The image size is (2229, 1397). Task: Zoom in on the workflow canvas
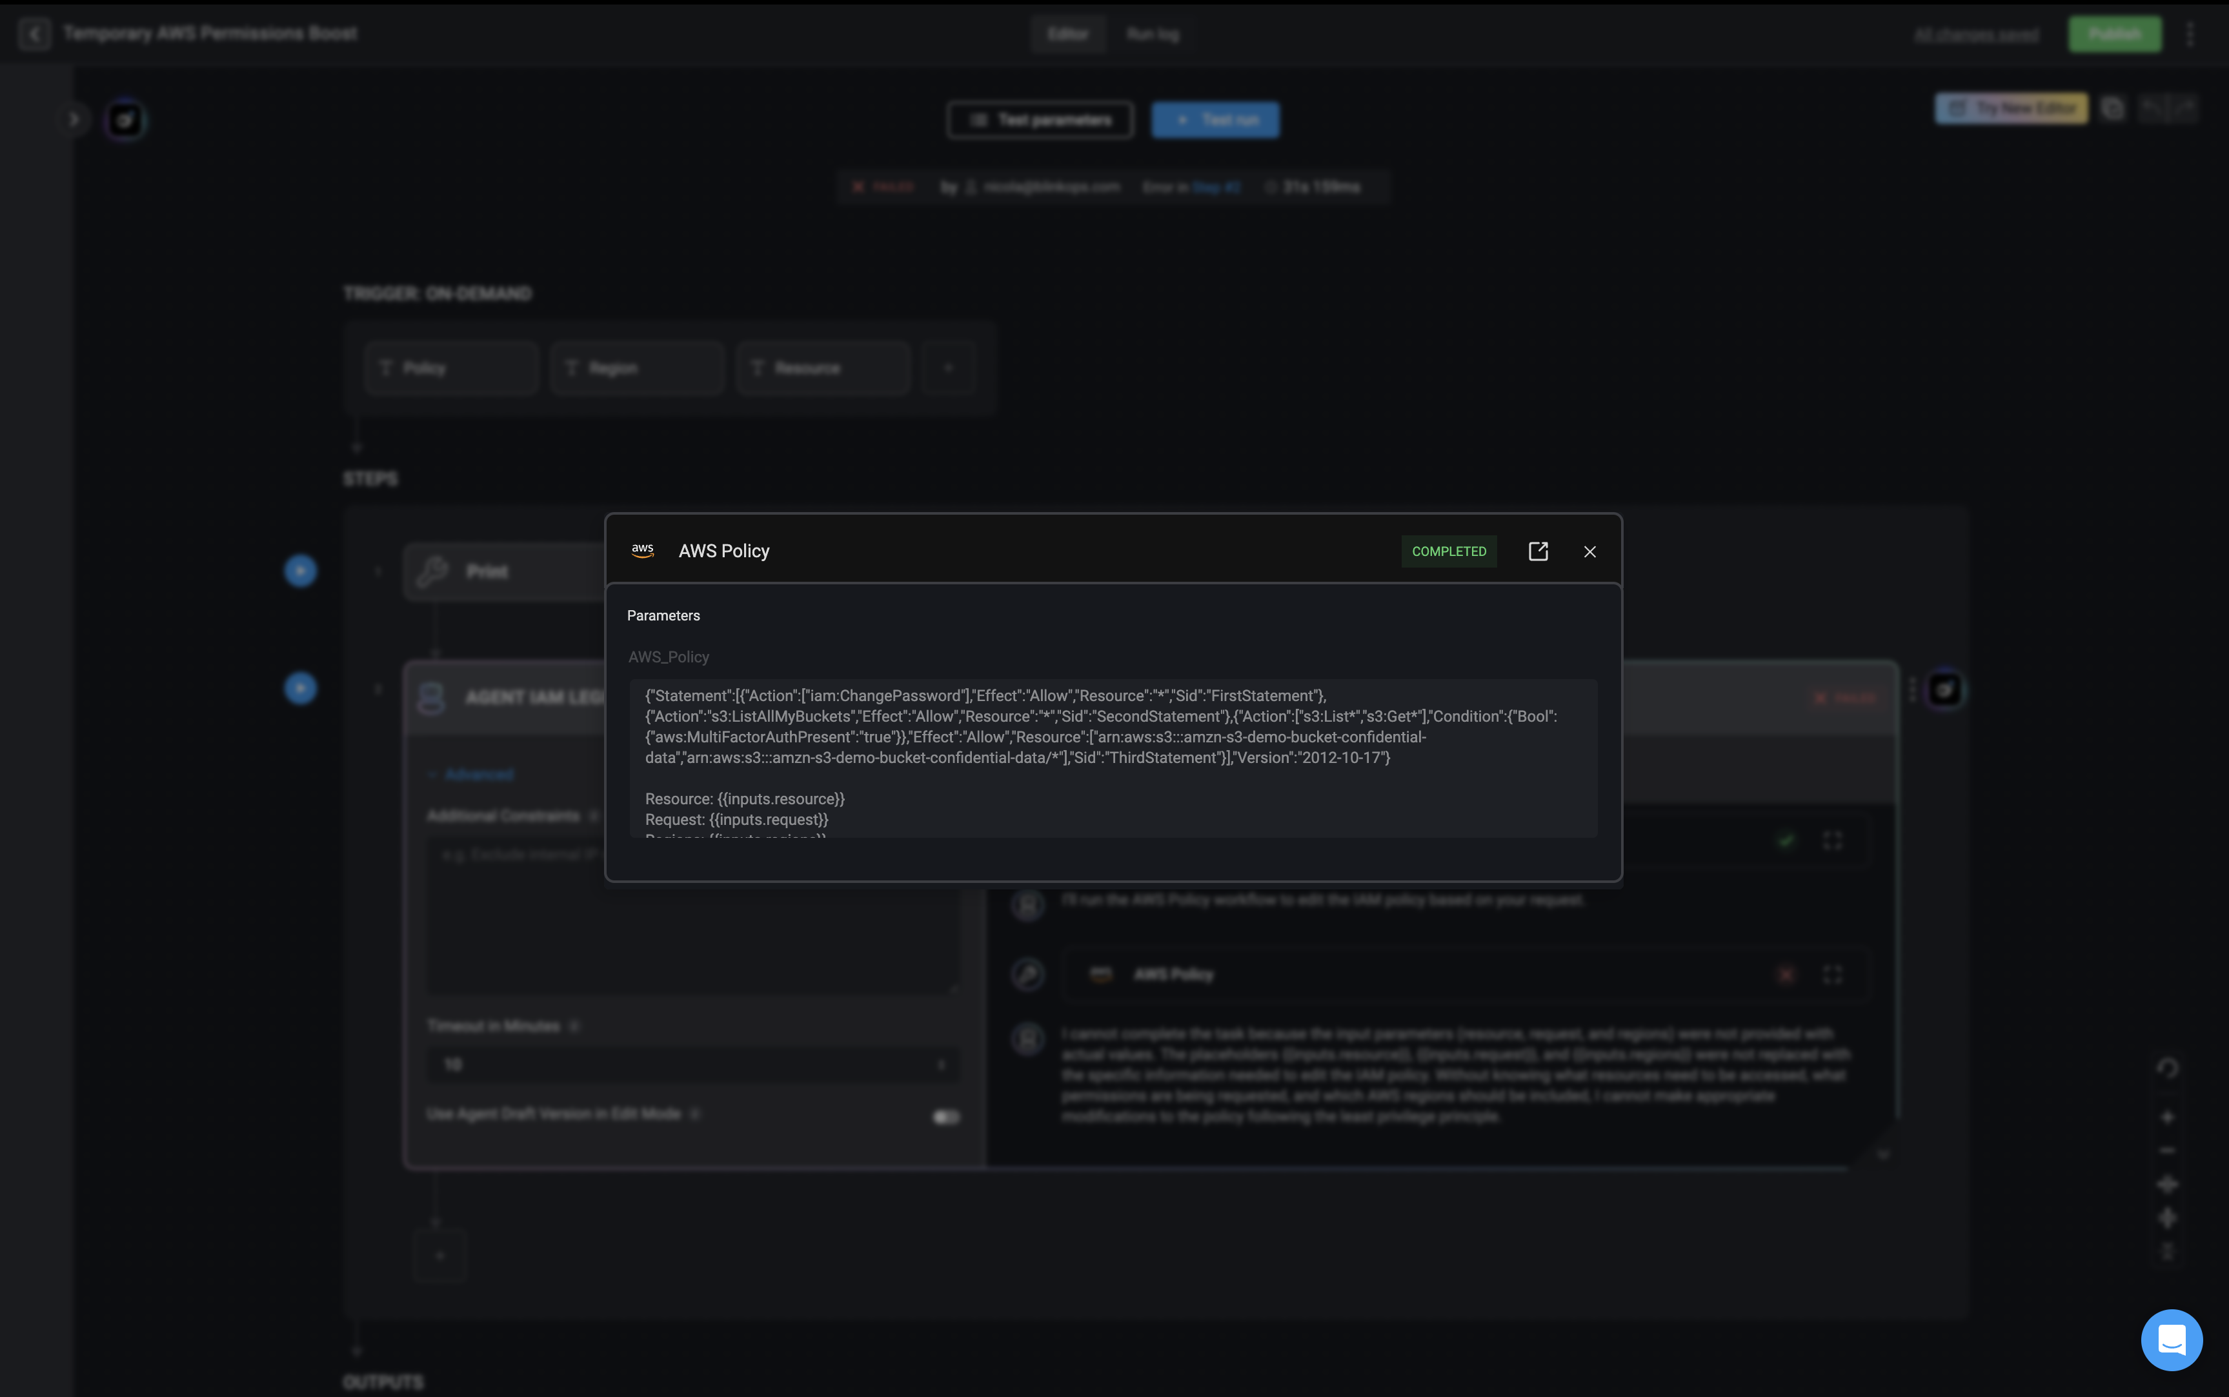2167,1117
